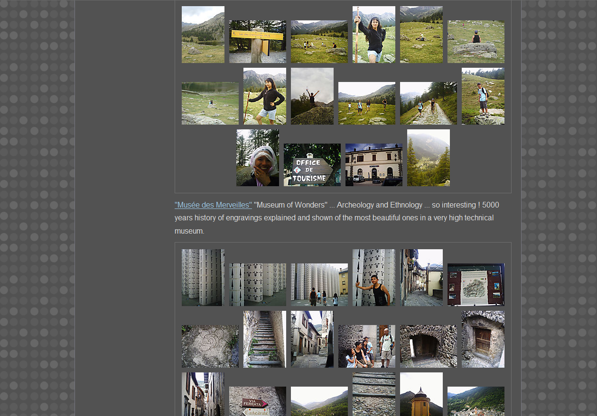Open the yellow trail sign photo
Screen dimensions: 597x416
coord(257,42)
